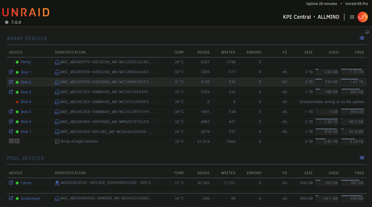Click the browse icon next to Scratchpad

click(11, 198)
